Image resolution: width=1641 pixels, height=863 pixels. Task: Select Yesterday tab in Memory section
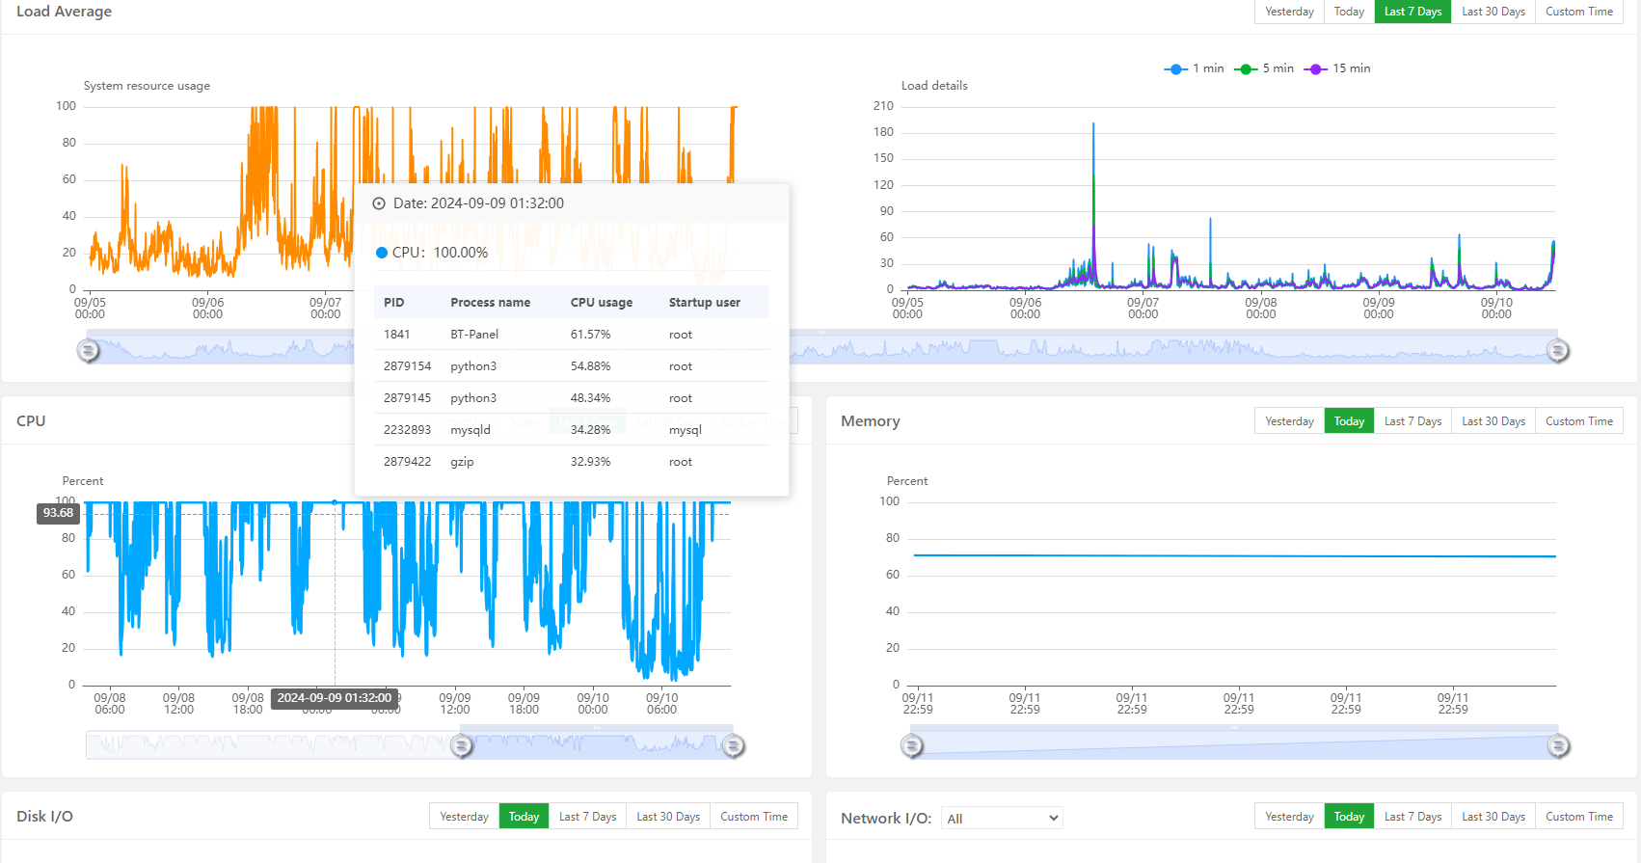click(1289, 421)
